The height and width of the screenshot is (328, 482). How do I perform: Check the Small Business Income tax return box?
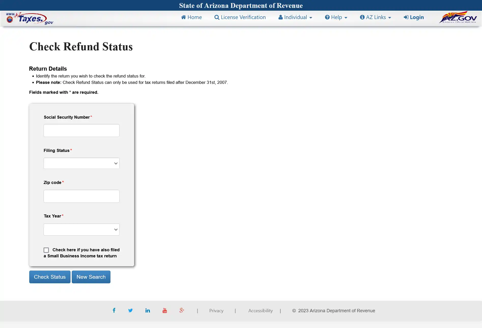(x=46, y=250)
